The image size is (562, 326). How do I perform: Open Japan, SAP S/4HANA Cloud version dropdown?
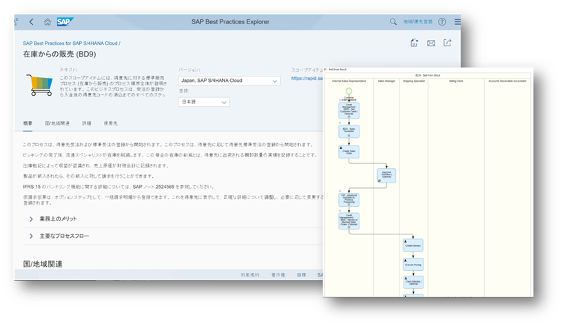tap(229, 81)
